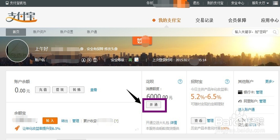Image resolution: width=280 pixels, height=140 pixels.
Task: Click 管理 link in 余额宝 row
Action: [76, 121]
